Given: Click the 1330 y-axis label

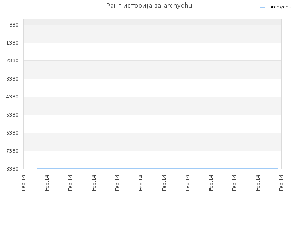Looking at the screenshot, I should 12,43.
